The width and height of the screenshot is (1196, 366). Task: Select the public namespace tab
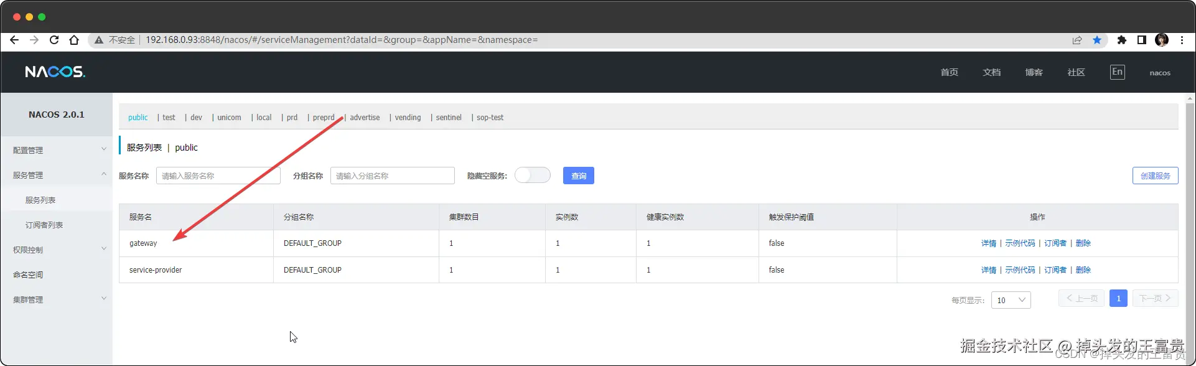(x=138, y=117)
